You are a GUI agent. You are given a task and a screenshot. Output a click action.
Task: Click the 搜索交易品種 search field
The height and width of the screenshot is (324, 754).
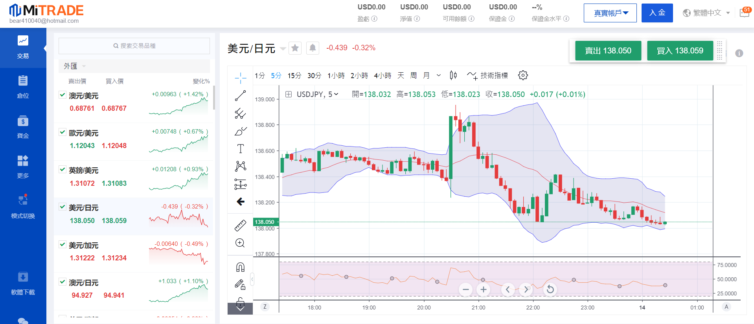click(134, 46)
